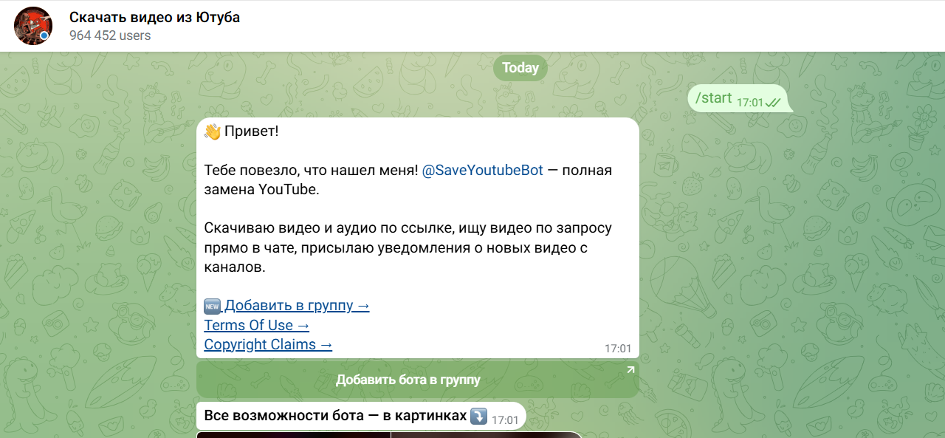The image size is (945, 438).
Task: Open the Terms Of Use → link
Action: pyautogui.click(x=257, y=325)
